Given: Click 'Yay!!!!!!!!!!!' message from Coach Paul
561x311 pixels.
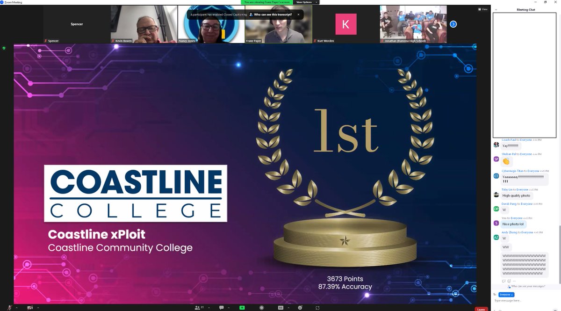Looking at the screenshot, I should click(x=511, y=146).
